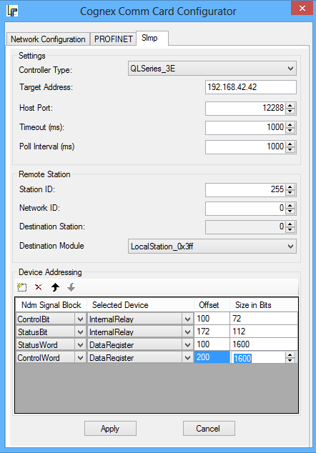The image size is (316, 453).
Task: Click the Offset column header
Action: (x=212, y=305)
